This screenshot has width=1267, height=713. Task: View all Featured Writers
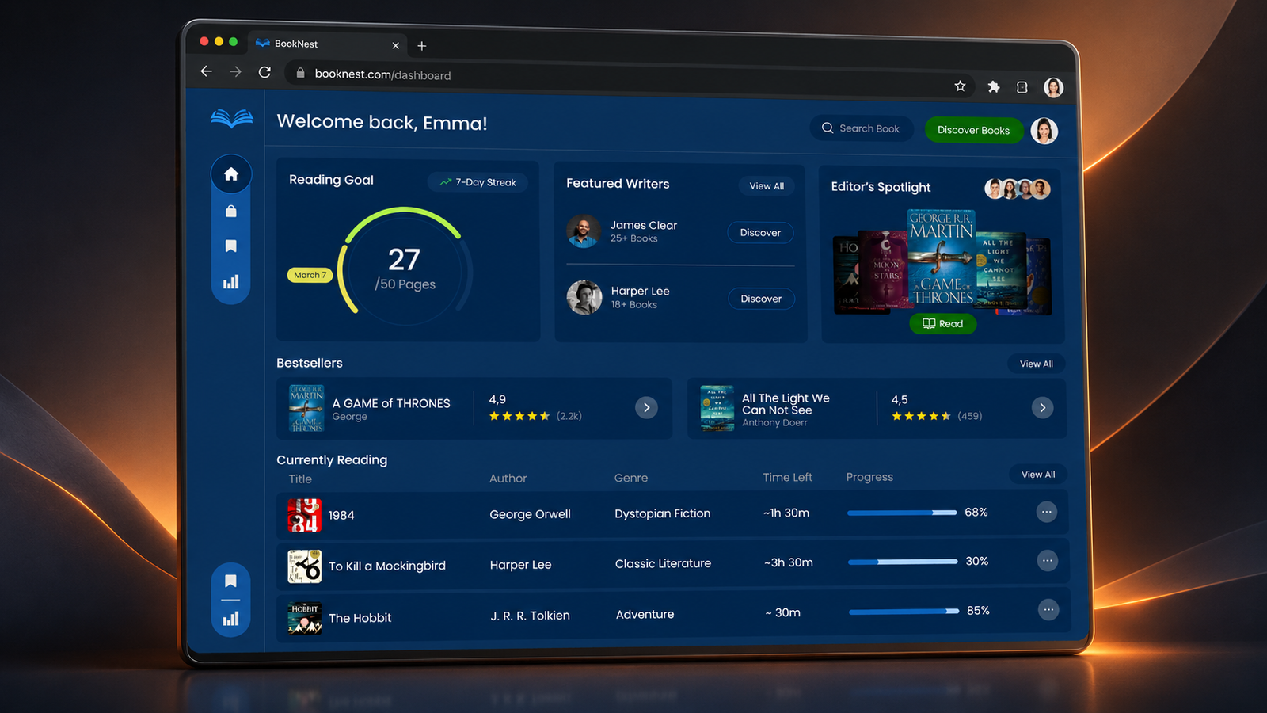click(767, 186)
